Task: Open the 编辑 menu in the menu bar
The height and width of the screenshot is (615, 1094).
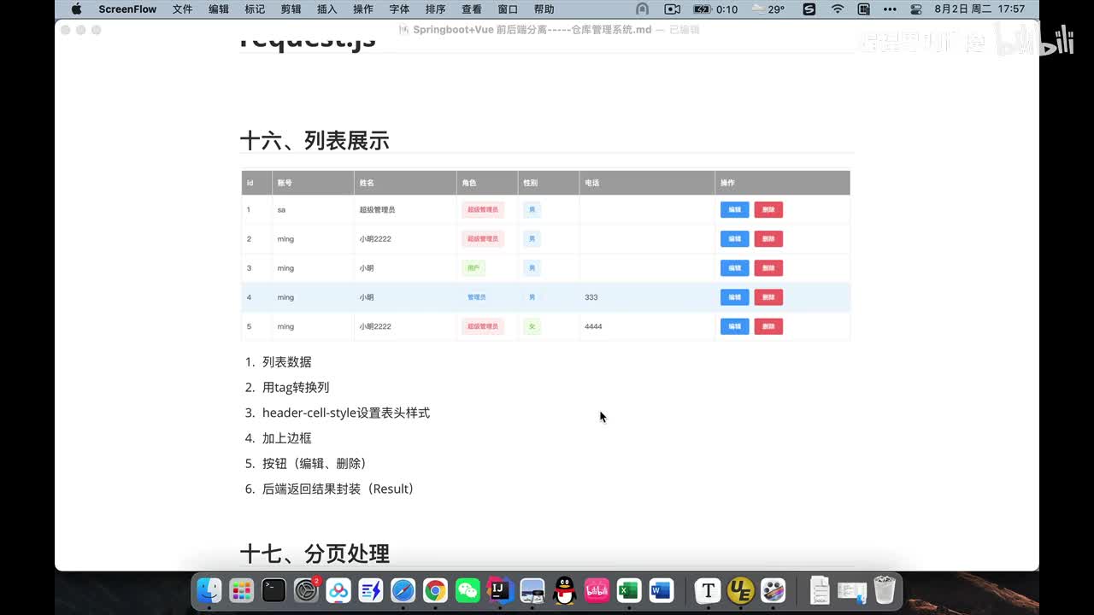Action: point(219,9)
